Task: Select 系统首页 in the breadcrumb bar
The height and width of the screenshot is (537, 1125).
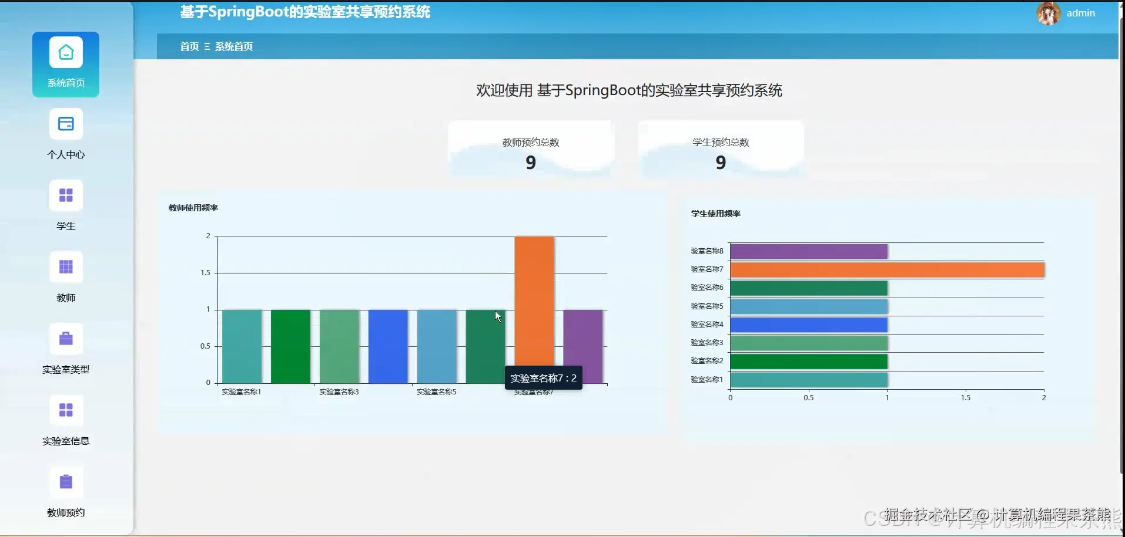Action: [x=233, y=46]
